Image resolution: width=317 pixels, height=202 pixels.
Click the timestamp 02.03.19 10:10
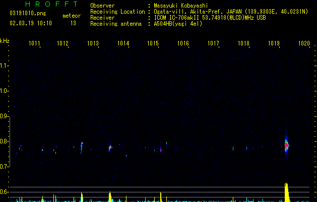[x=31, y=23]
